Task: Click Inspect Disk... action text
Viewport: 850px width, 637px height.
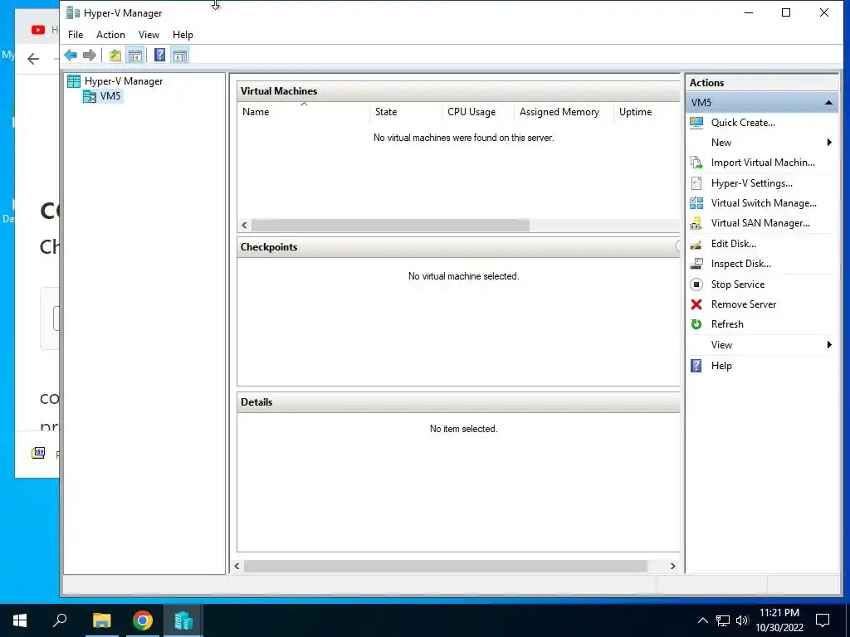Action: 741,264
